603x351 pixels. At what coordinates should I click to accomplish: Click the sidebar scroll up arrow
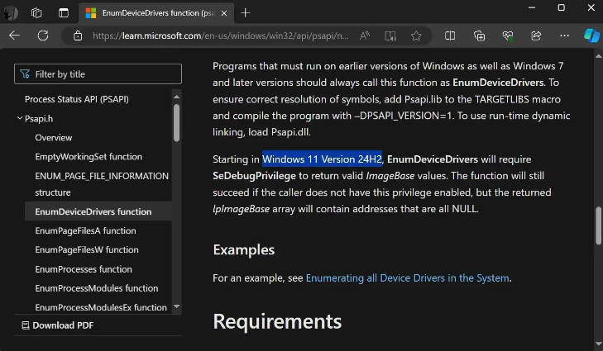point(176,97)
